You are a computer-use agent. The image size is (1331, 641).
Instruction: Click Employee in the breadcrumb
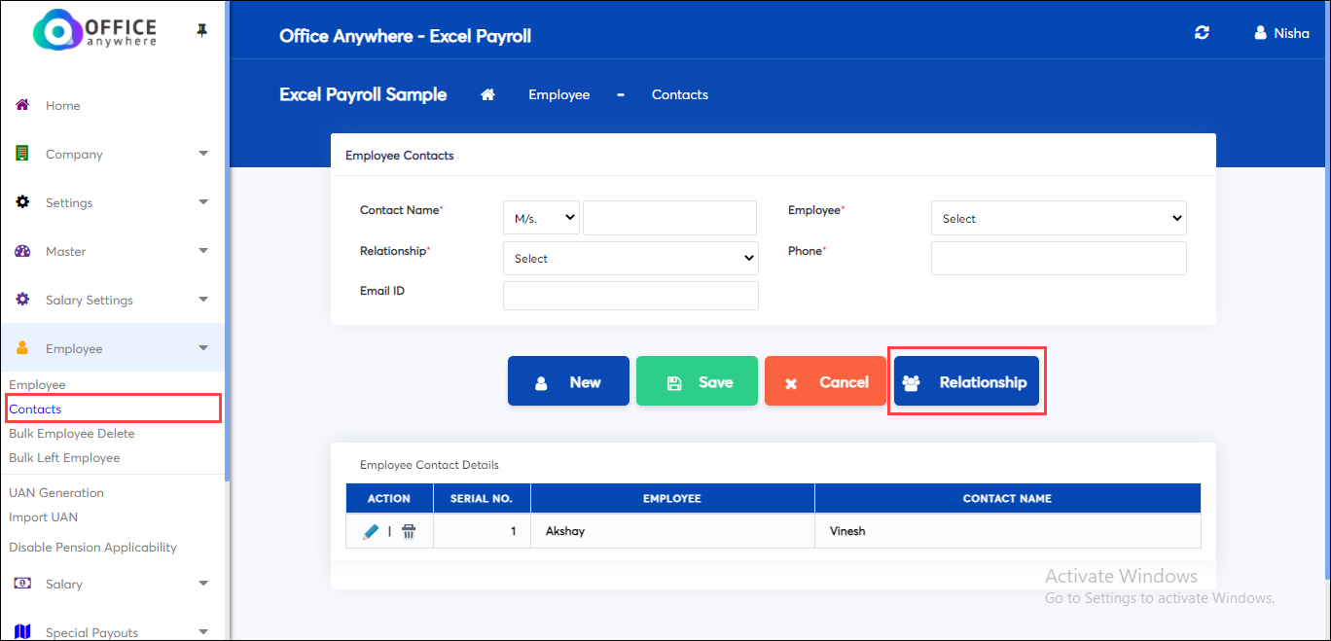tap(559, 94)
